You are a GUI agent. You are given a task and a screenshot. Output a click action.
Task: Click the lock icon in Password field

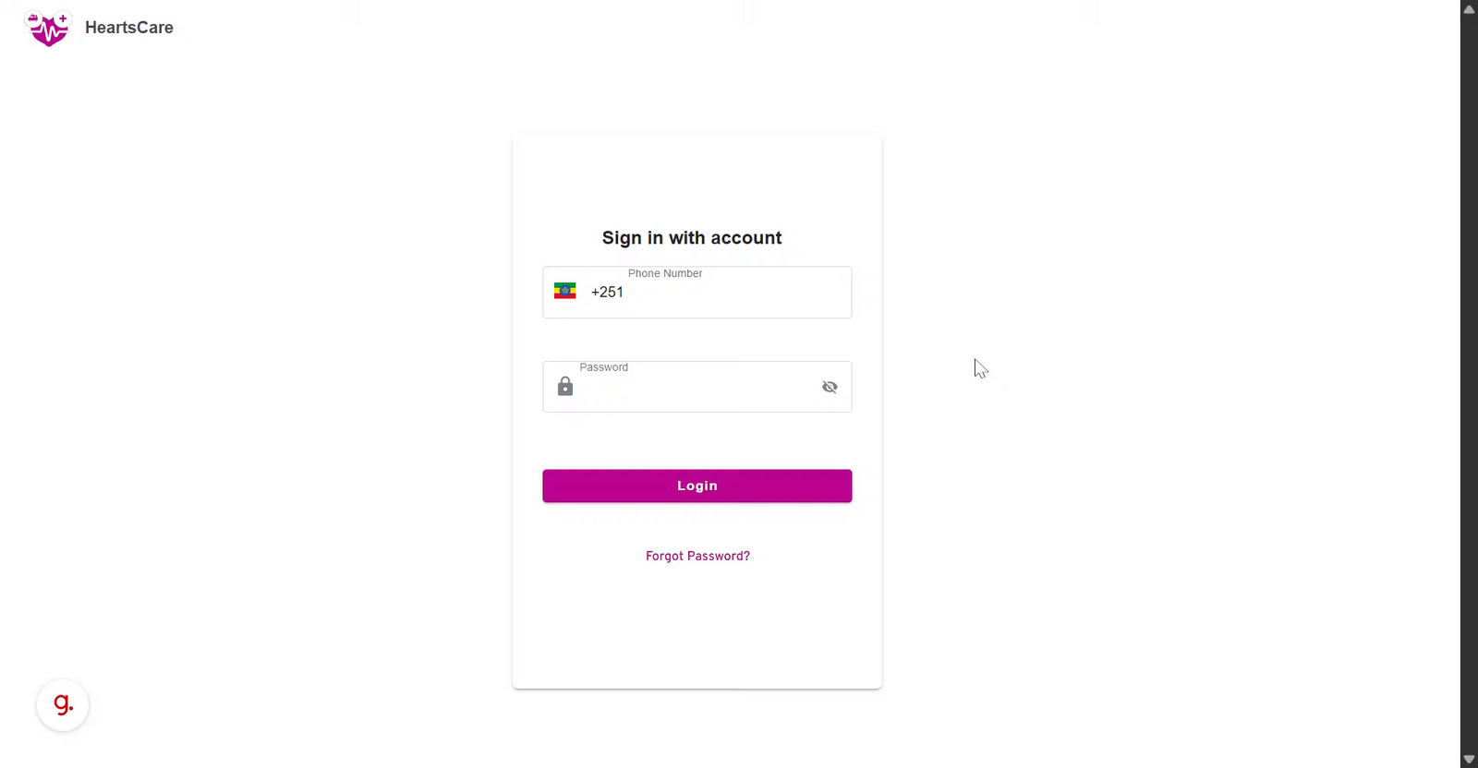point(565,387)
